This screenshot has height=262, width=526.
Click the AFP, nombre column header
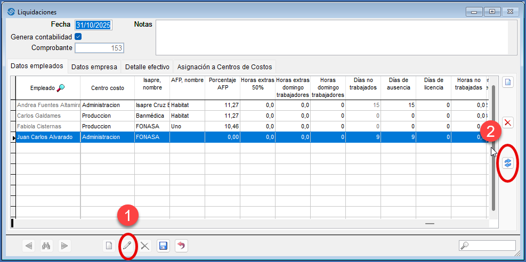point(187,88)
